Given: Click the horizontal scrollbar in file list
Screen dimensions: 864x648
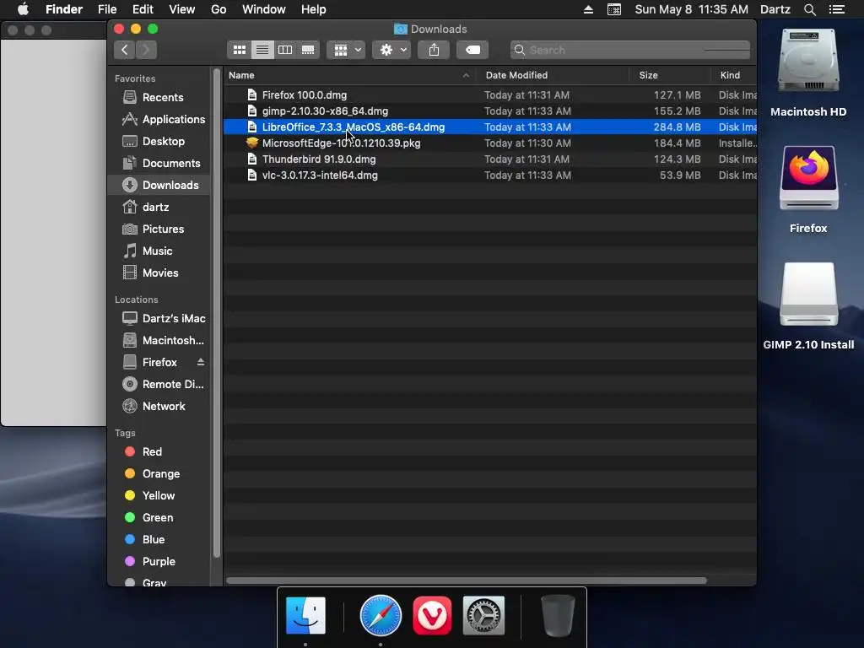Looking at the screenshot, I should (466, 580).
